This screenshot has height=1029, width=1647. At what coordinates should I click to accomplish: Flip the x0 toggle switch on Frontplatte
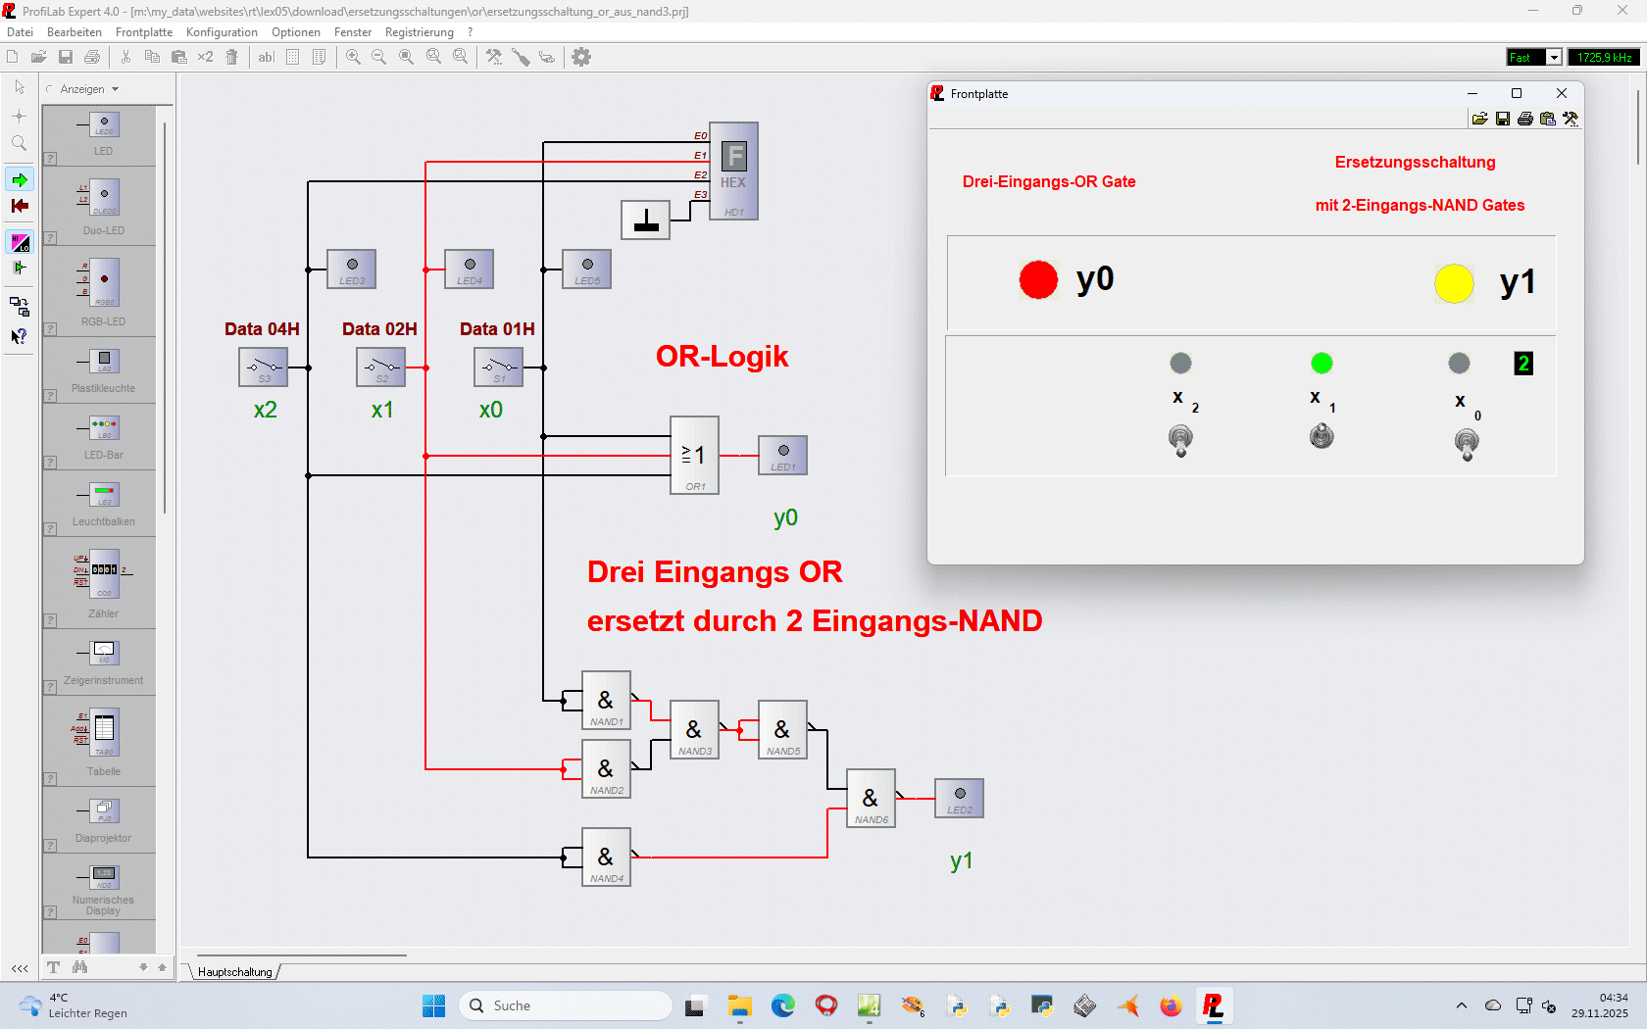pyautogui.click(x=1467, y=444)
